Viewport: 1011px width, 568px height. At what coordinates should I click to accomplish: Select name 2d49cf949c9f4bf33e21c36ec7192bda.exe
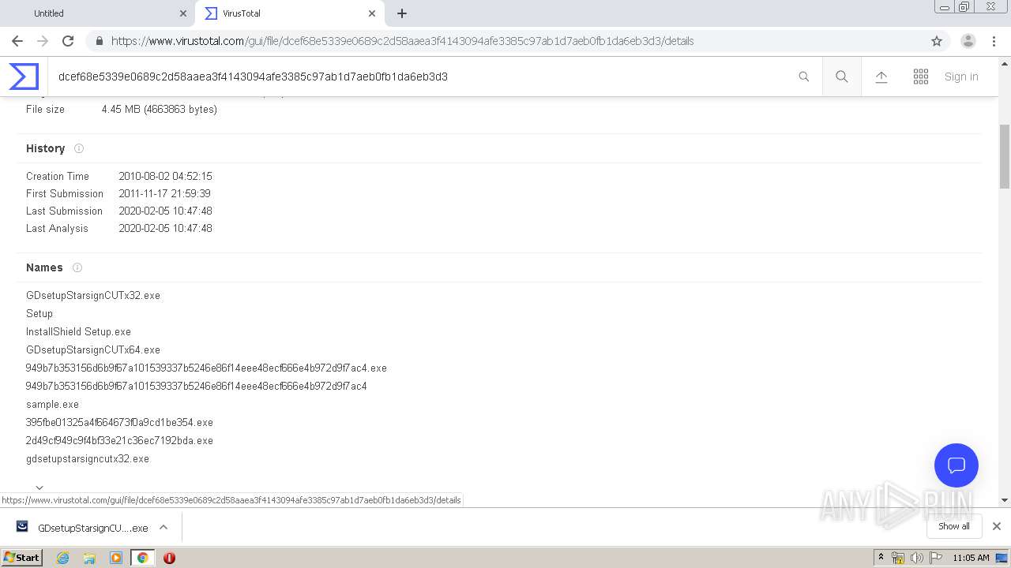pyautogui.click(x=119, y=440)
